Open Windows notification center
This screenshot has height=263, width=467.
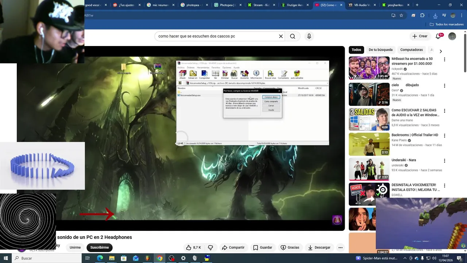click(x=460, y=258)
